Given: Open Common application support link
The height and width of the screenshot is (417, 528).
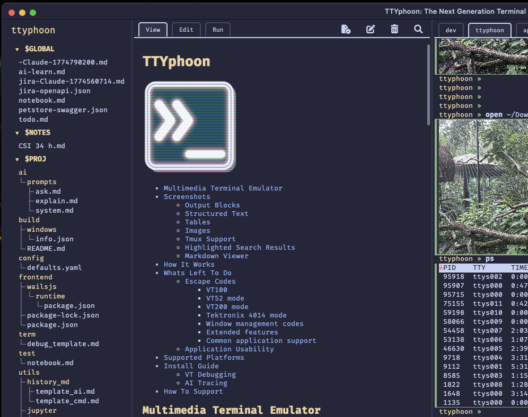Looking at the screenshot, I should (x=261, y=340).
